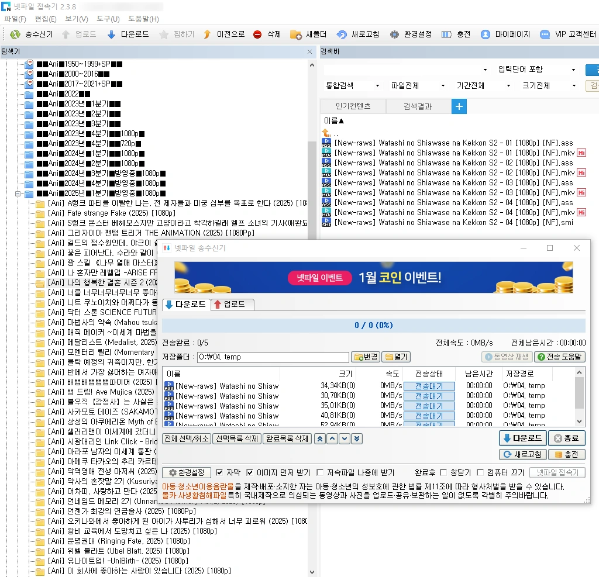Open 마이페이지 user icon
599x577 pixels.
(485, 34)
